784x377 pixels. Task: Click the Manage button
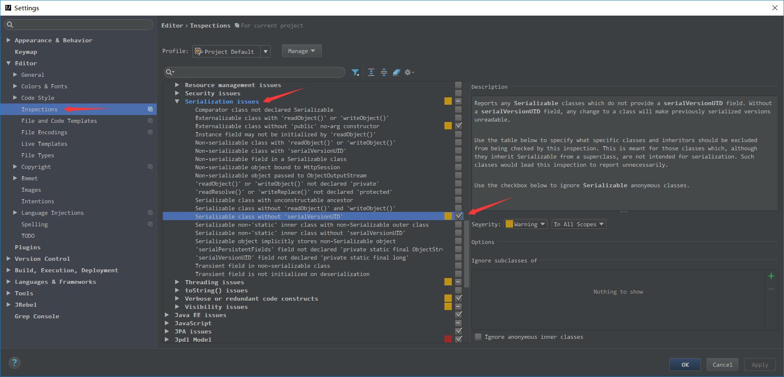pos(301,51)
